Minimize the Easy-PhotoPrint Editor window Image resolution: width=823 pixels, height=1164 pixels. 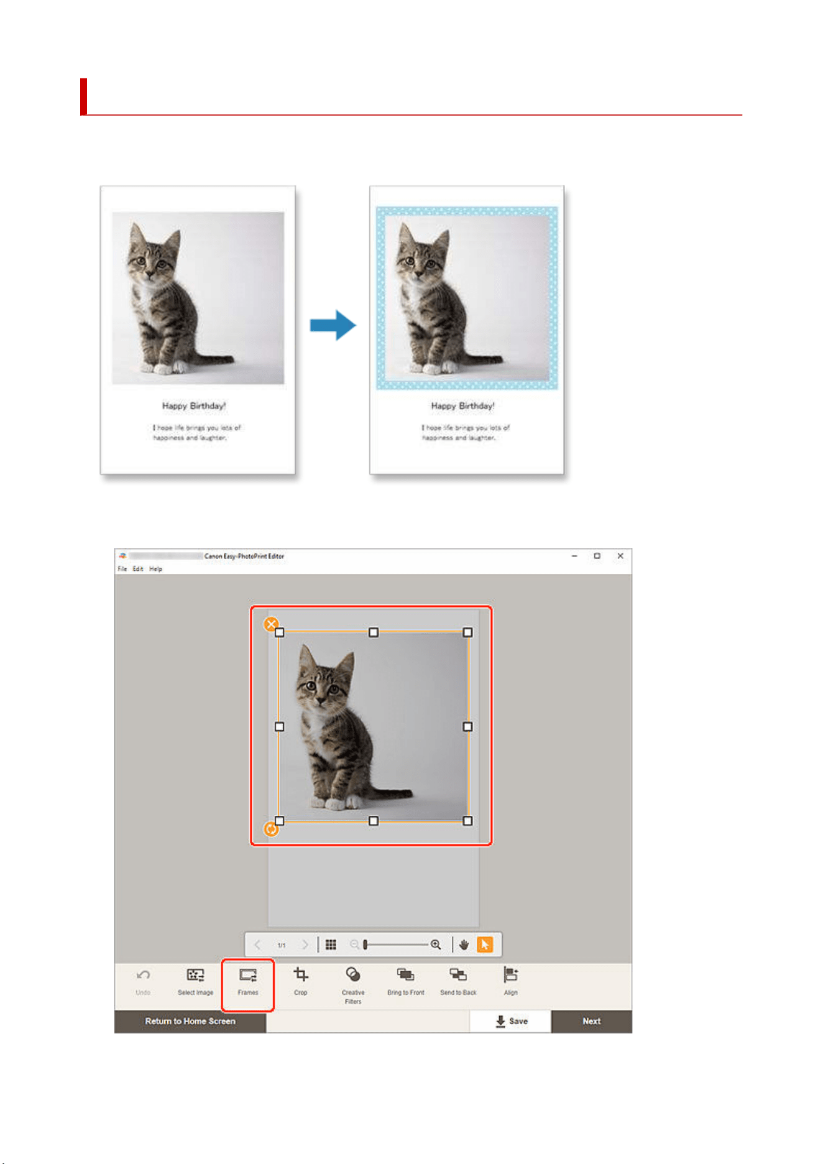tap(574, 556)
